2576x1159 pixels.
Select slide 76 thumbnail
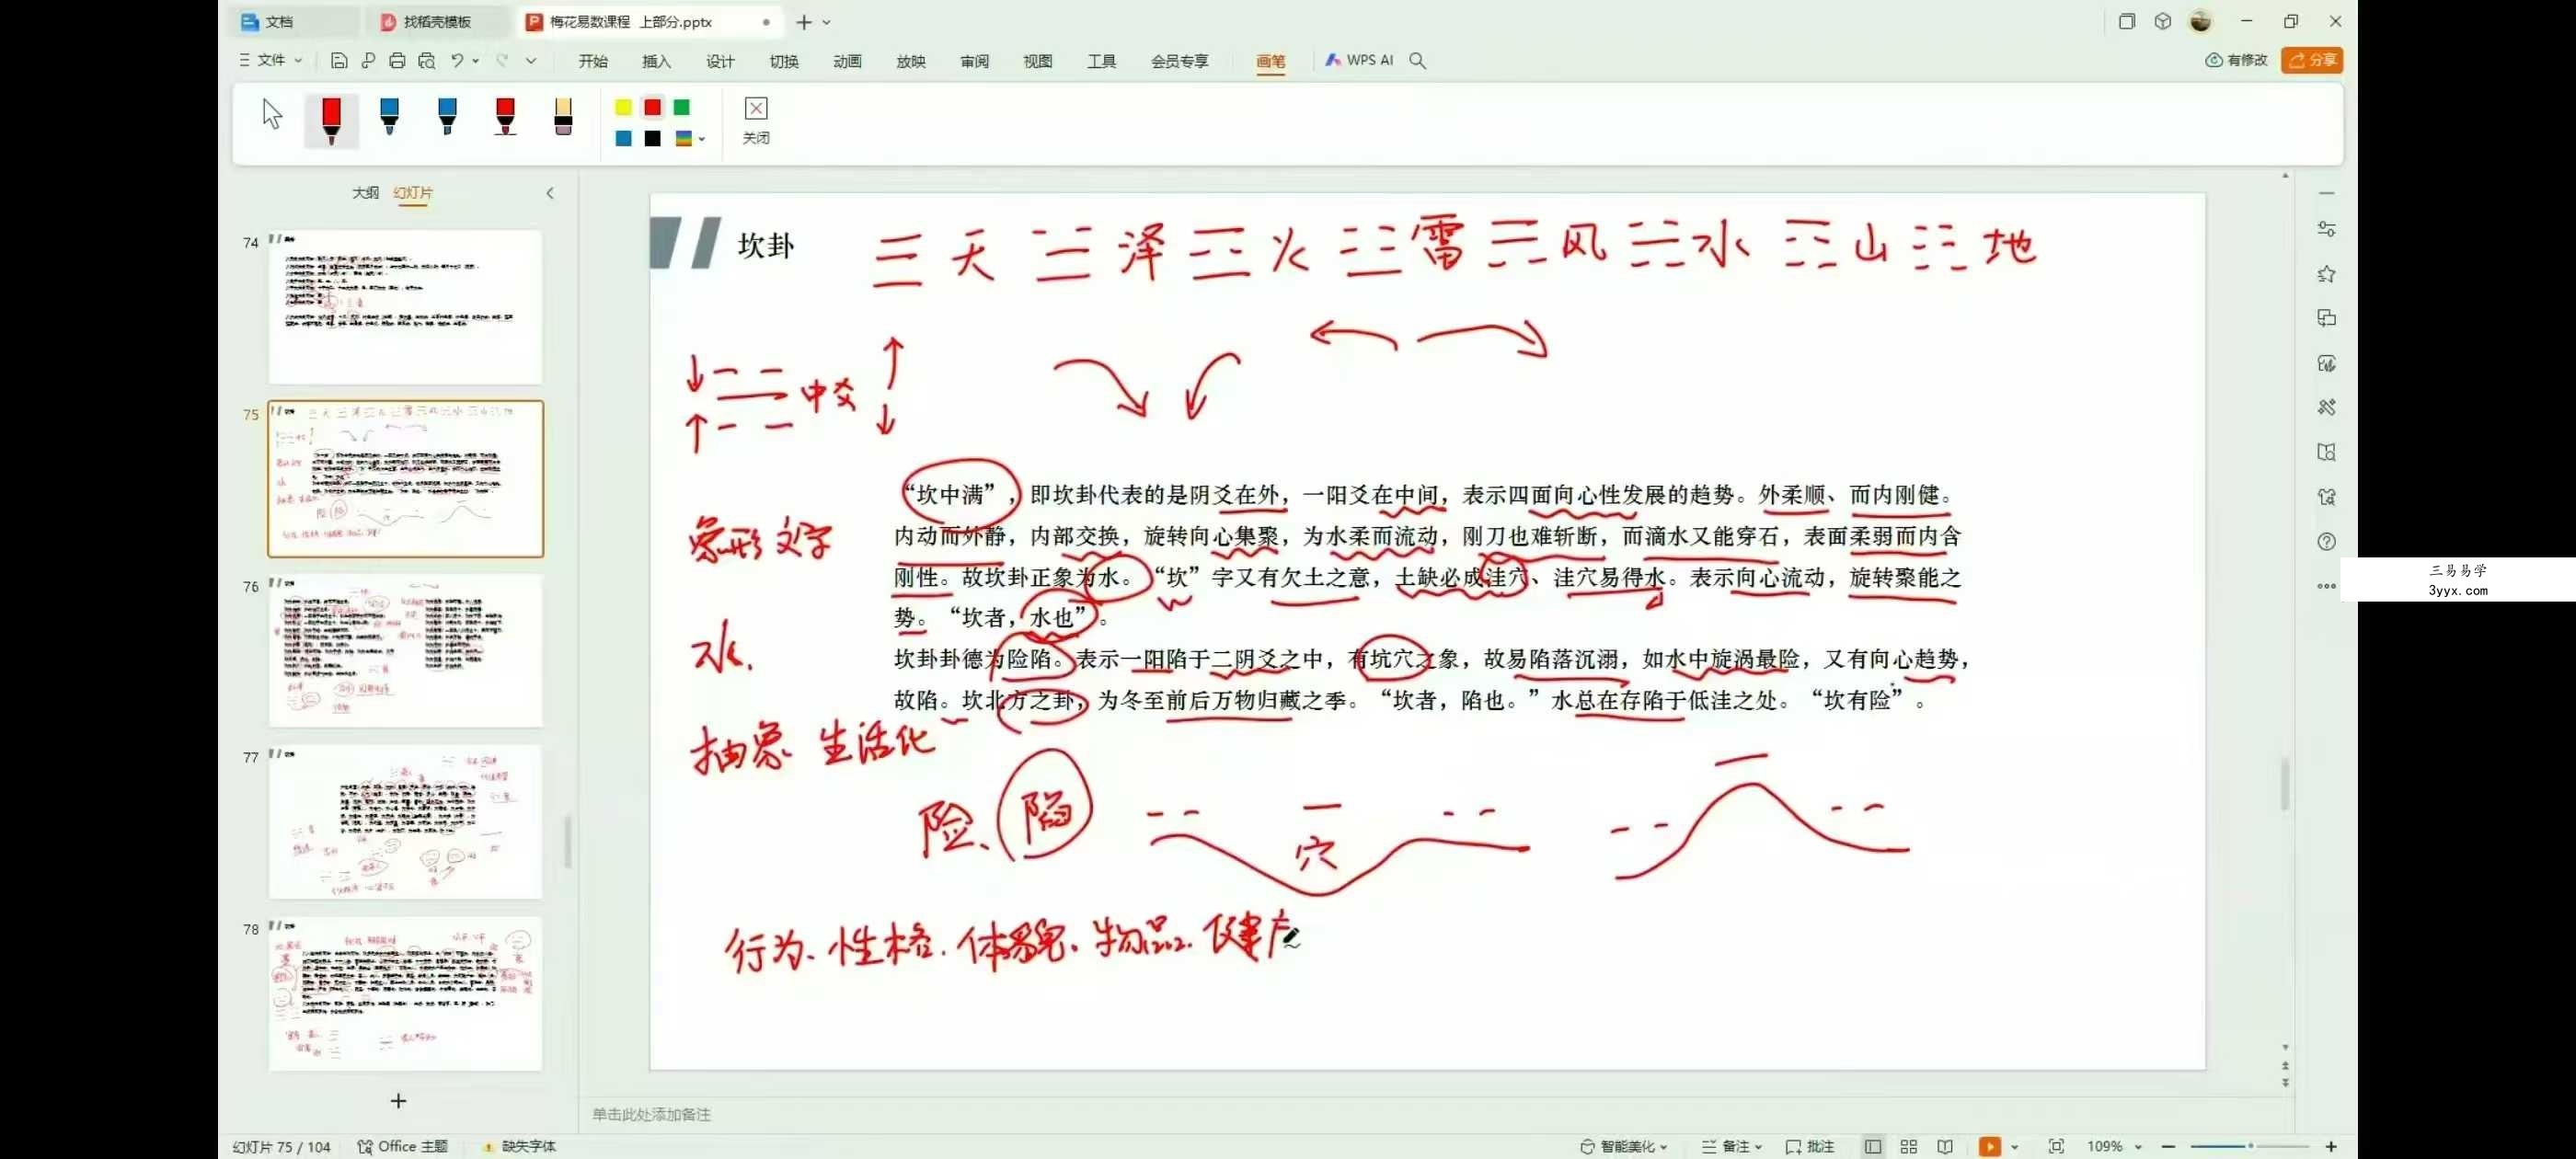[x=405, y=650]
